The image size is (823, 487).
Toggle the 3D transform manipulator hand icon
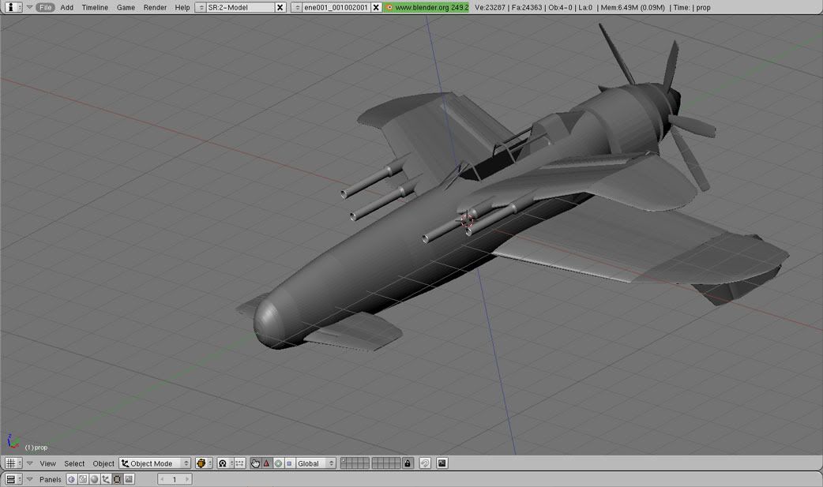tap(255, 463)
